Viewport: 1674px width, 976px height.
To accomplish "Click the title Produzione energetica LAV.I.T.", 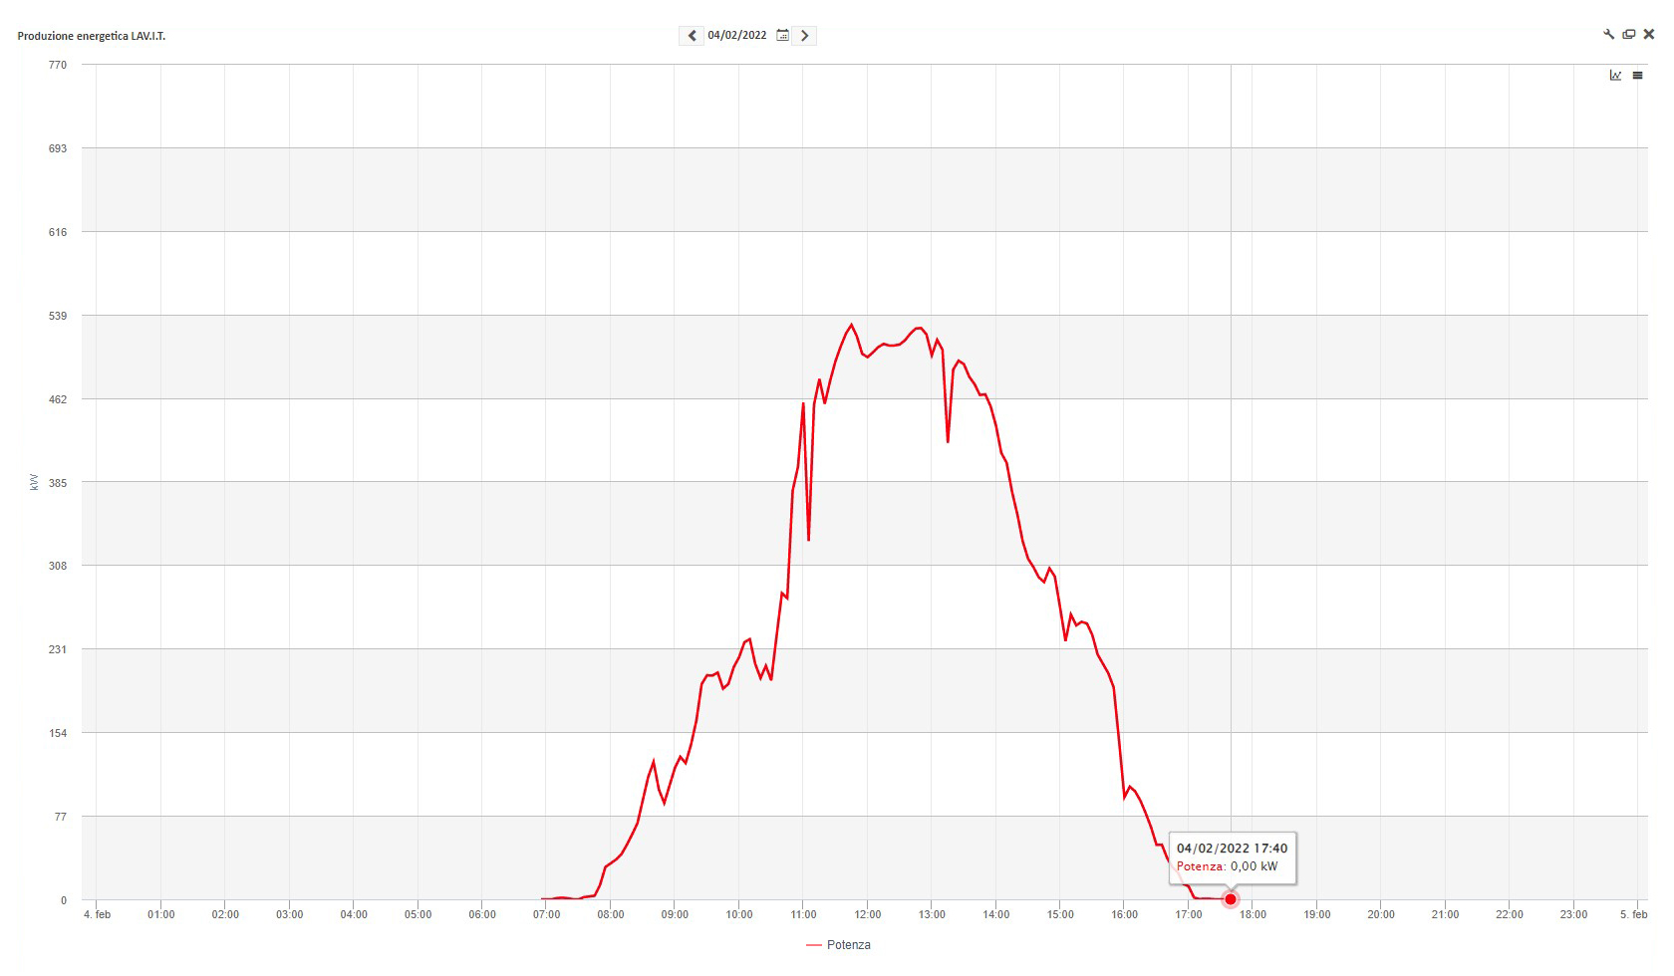I will (x=92, y=36).
